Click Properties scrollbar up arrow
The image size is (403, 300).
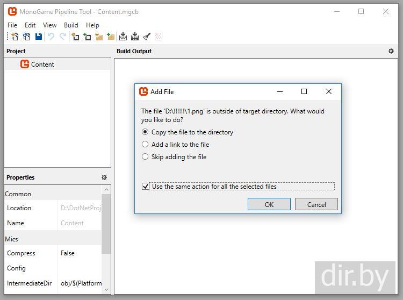[106, 190]
